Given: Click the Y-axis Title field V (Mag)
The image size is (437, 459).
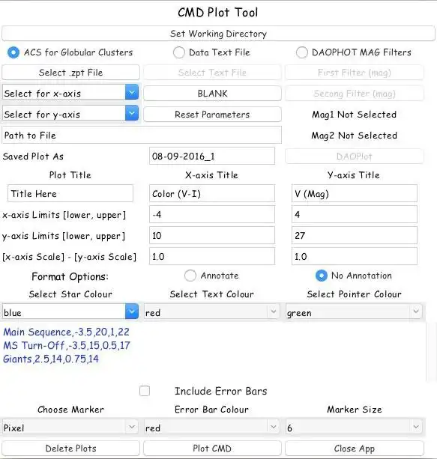Looking at the screenshot, I should [355, 193].
